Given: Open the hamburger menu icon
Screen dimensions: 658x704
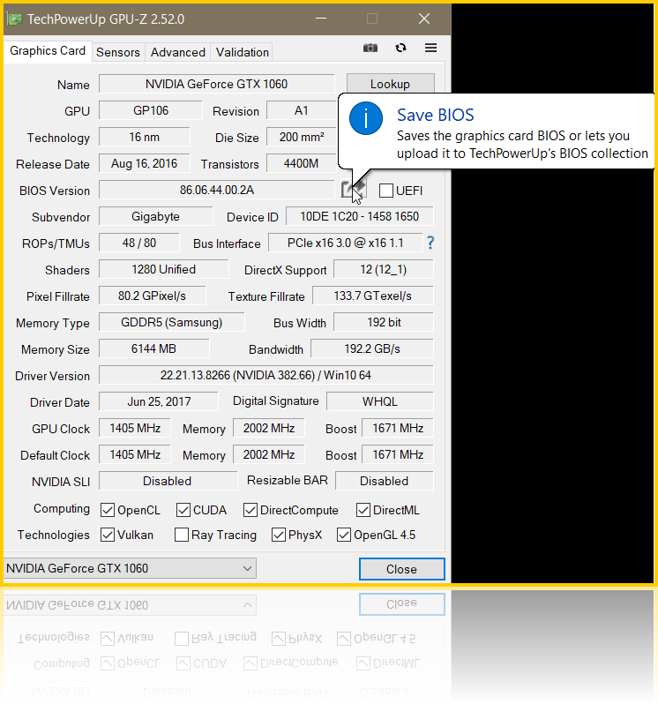Looking at the screenshot, I should [431, 48].
